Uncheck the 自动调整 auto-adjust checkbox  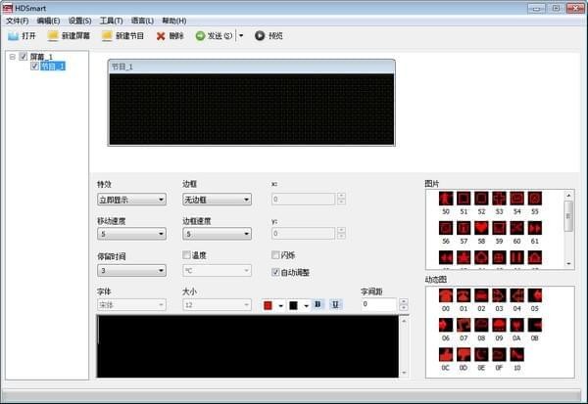275,272
